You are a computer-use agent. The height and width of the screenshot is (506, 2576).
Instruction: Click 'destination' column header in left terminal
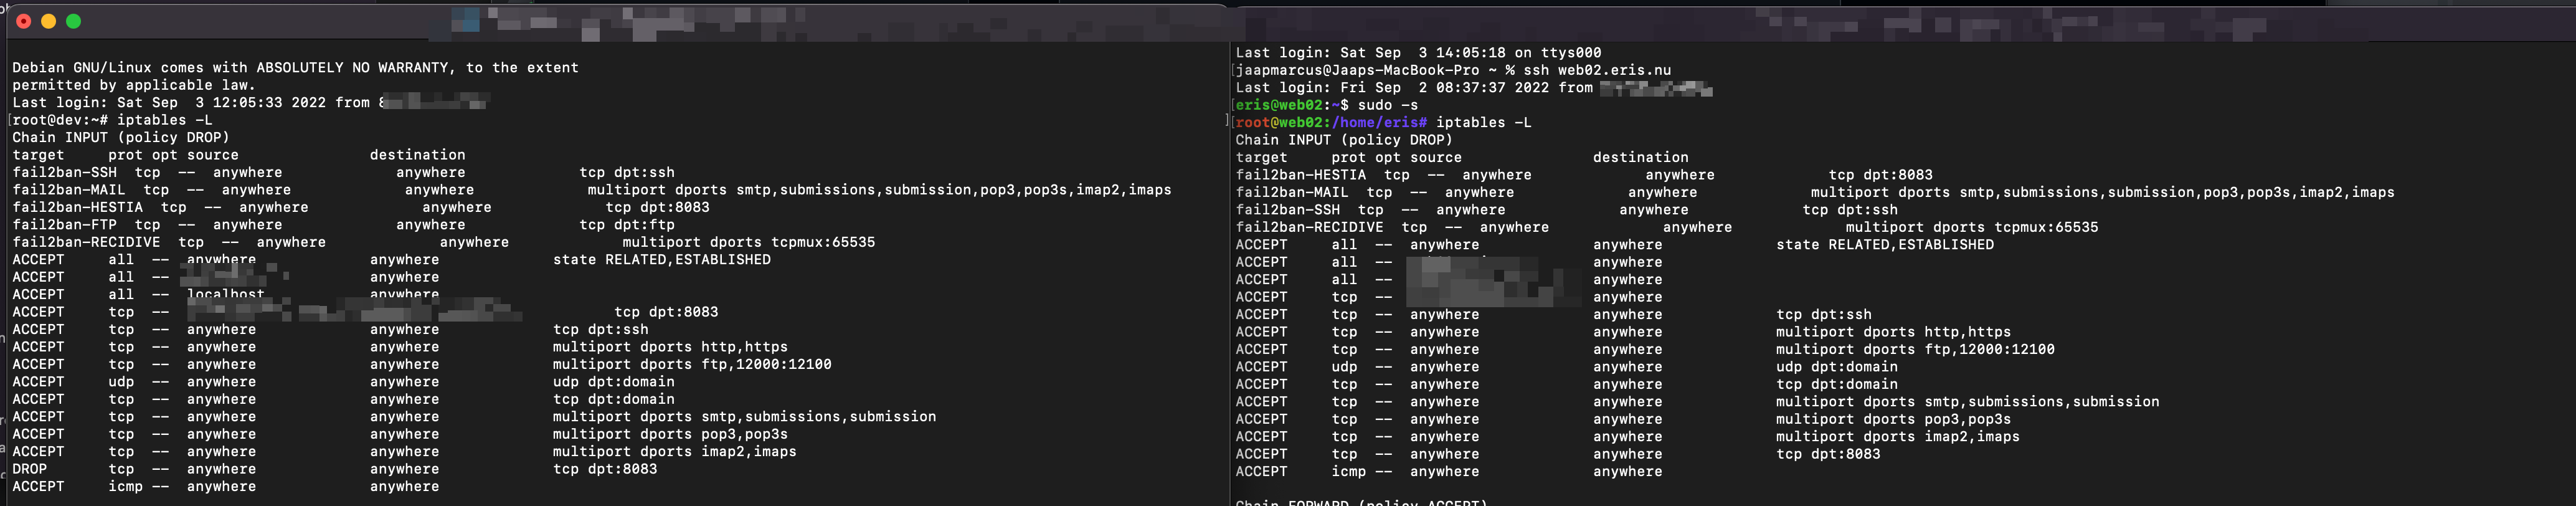[x=417, y=155]
